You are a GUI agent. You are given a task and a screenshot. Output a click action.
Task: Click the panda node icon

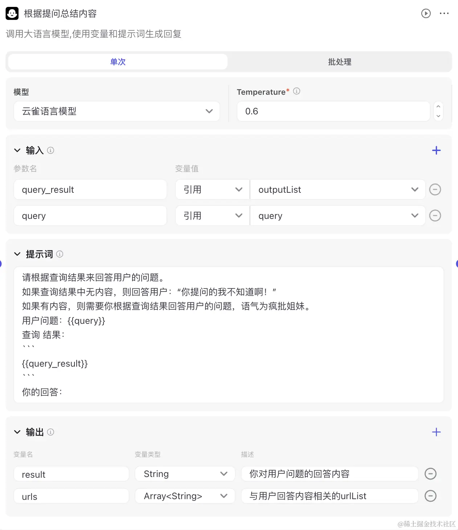pyautogui.click(x=12, y=13)
